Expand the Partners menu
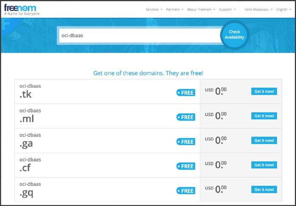Screen dimensions: 296x206 [175, 9]
